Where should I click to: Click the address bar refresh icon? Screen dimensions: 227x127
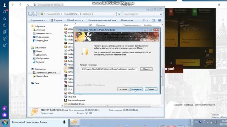click(119, 14)
